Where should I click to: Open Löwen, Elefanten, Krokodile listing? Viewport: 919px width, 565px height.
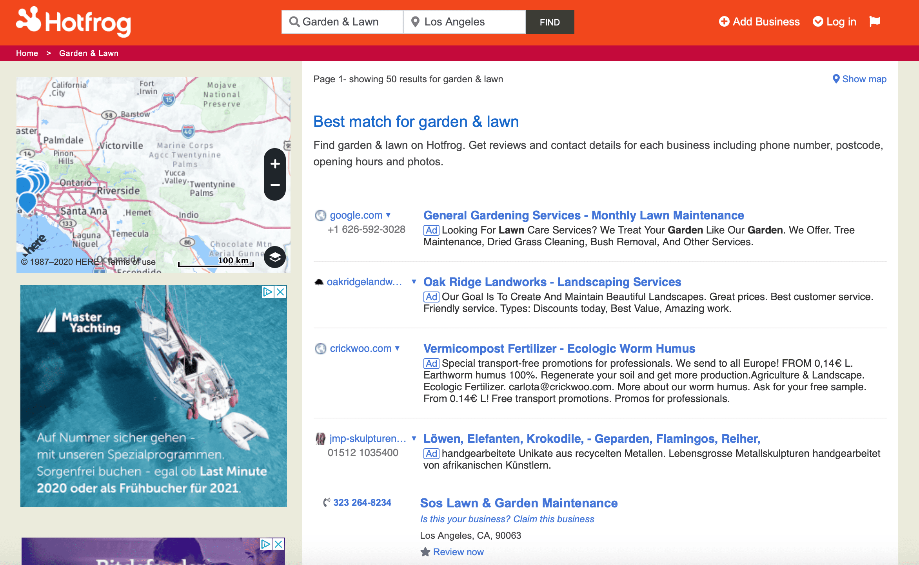(x=592, y=438)
